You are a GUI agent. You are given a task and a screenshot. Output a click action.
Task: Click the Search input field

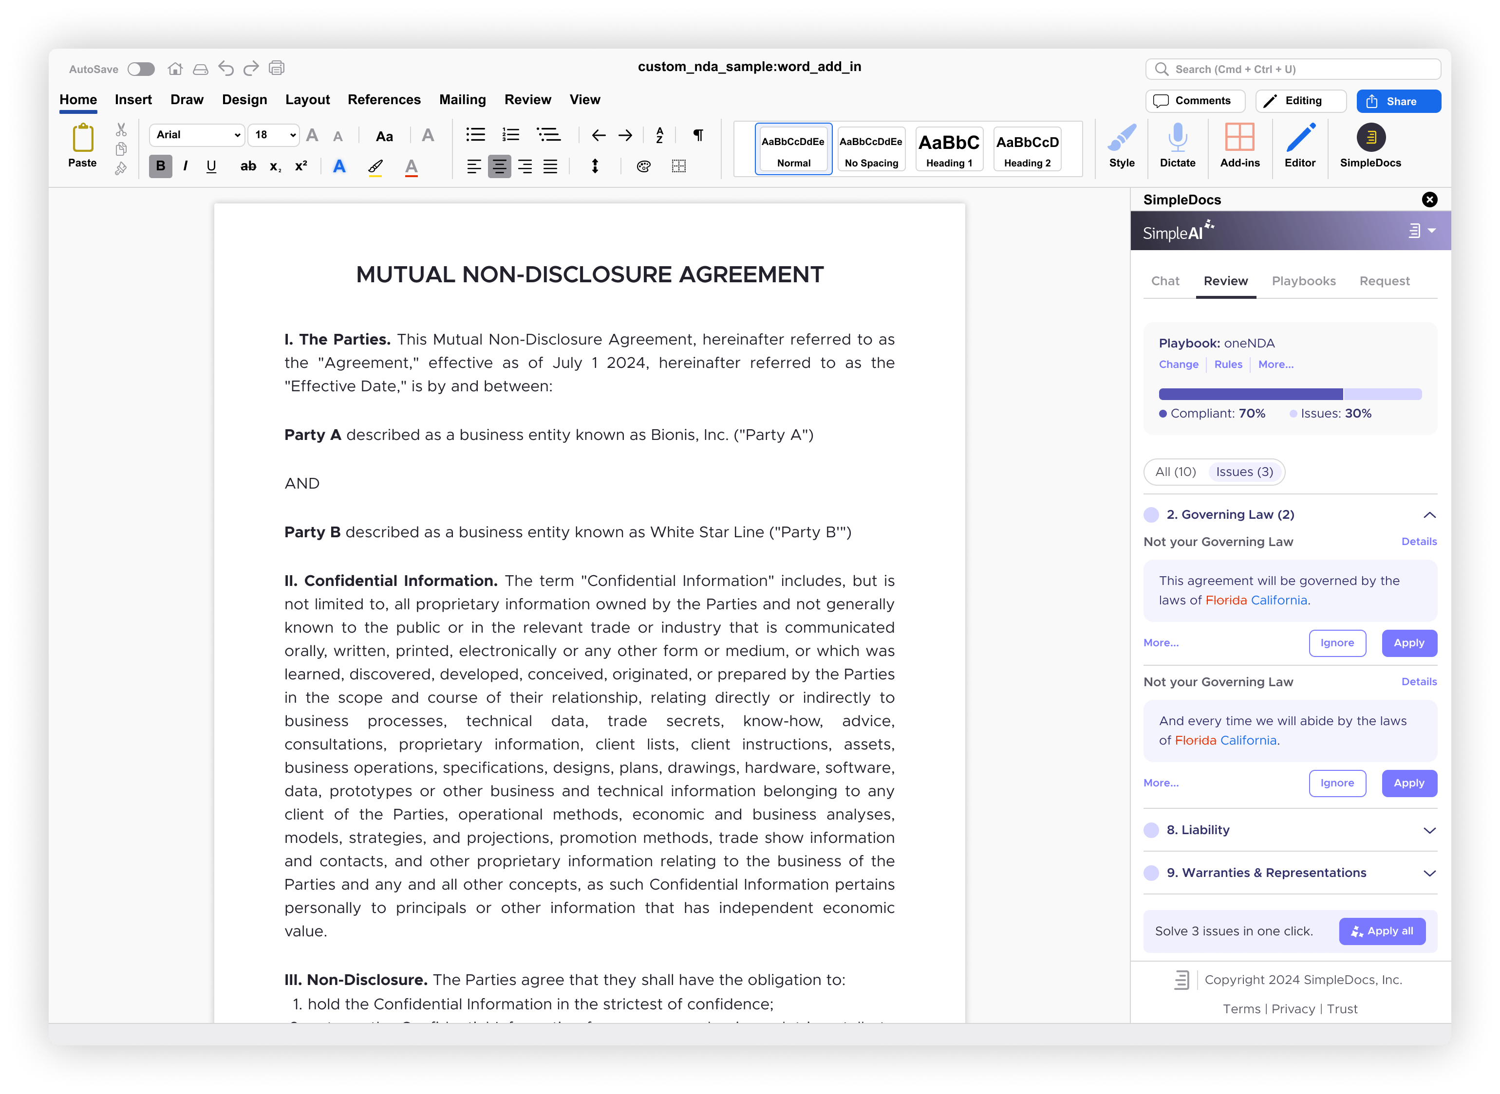pyautogui.click(x=1293, y=69)
